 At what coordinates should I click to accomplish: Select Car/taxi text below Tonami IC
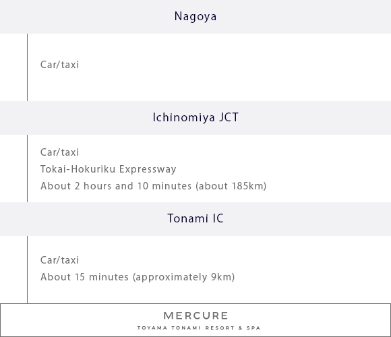point(59,260)
